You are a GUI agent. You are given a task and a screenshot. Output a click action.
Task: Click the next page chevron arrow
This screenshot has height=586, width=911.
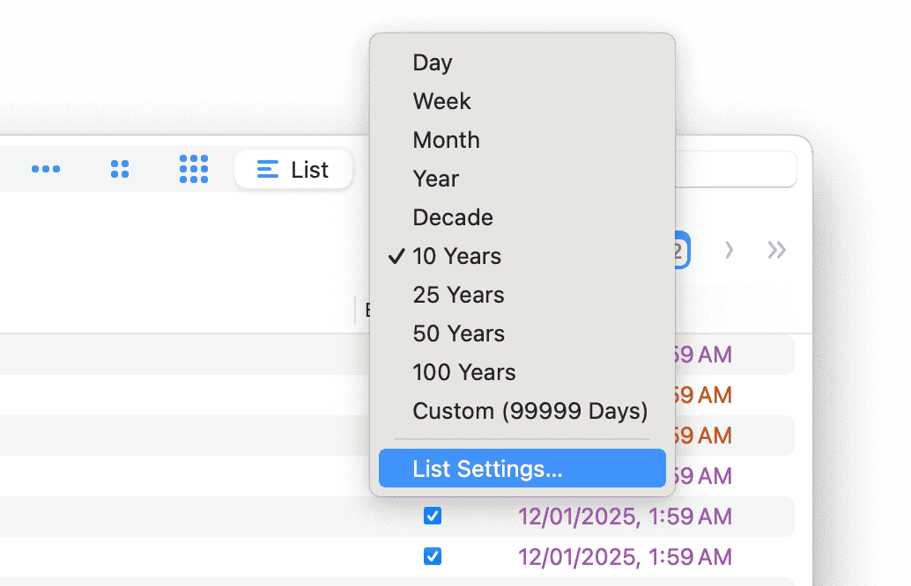tap(729, 250)
